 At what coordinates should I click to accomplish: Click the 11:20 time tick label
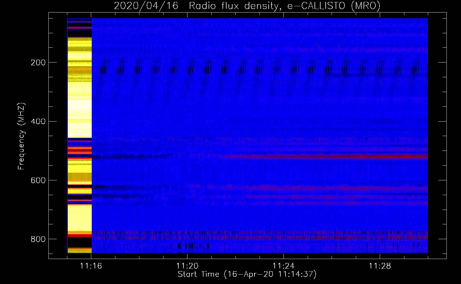point(187,266)
